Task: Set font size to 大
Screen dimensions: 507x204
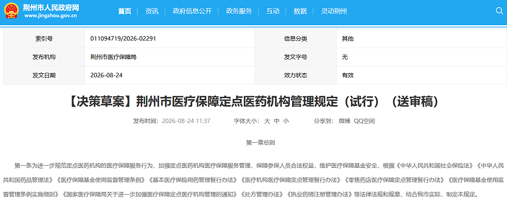Action: point(267,121)
